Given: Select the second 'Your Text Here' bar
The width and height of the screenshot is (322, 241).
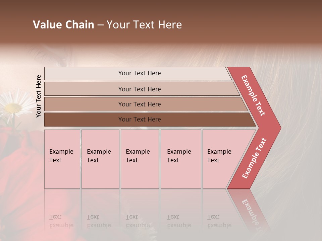Looking at the screenshot, I should (x=142, y=89).
